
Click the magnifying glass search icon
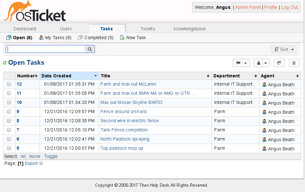[x=90, y=49]
